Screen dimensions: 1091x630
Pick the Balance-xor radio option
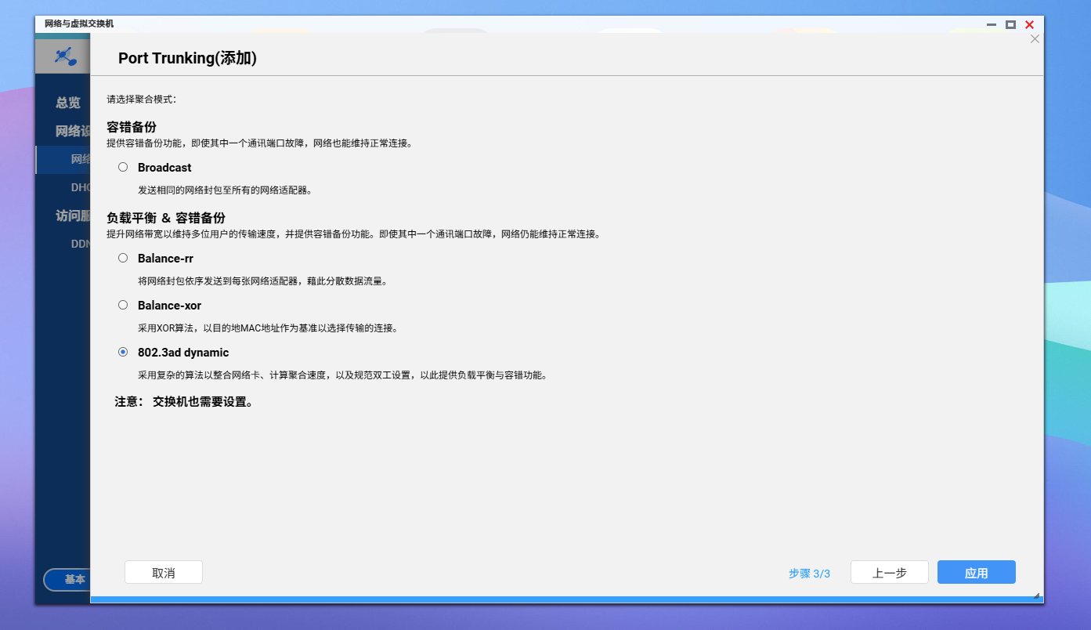click(123, 305)
